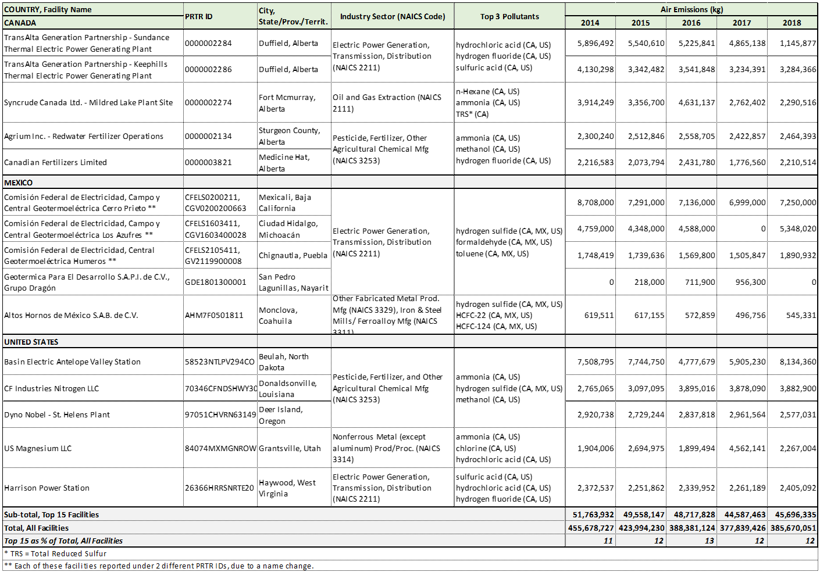Select 'Geotermica Para El Desarrollo' Grupo Dragón row
Image resolution: width=820 pixels, height=572 pixels.
click(x=87, y=282)
